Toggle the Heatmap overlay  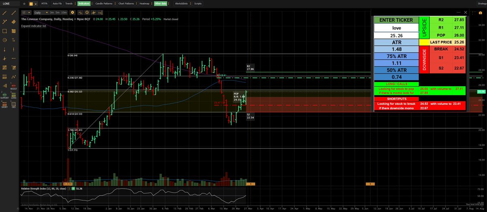[x=144, y=4]
